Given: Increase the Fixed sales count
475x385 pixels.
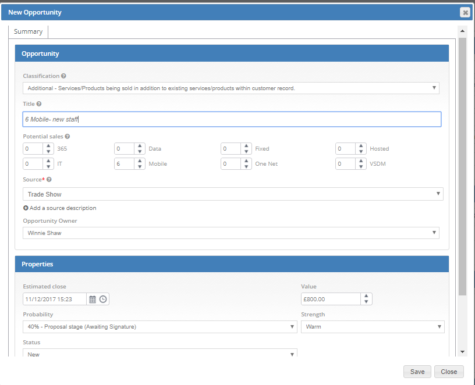Looking at the screenshot, I should 246,146.
